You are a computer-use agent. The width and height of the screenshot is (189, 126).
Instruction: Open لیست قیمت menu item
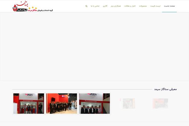coord(155,6)
